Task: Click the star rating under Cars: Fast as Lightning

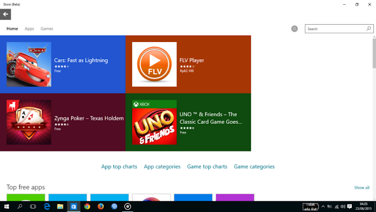Action: 62,67
